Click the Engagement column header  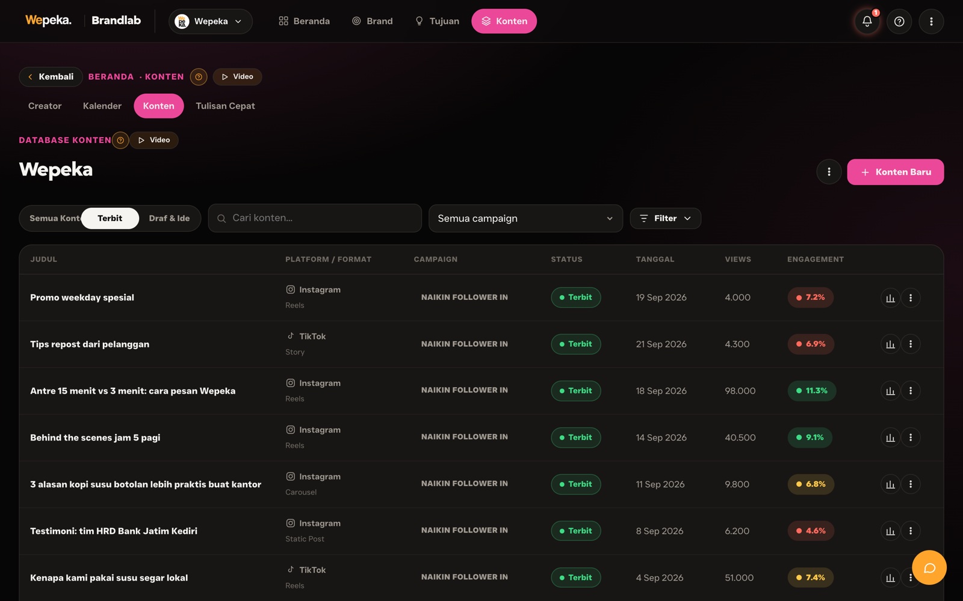[816, 260]
